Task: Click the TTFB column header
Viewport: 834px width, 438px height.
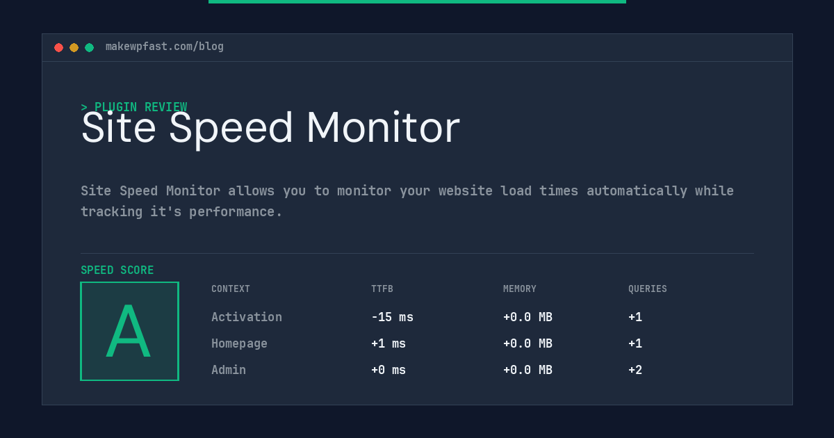Action: (382, 289)
